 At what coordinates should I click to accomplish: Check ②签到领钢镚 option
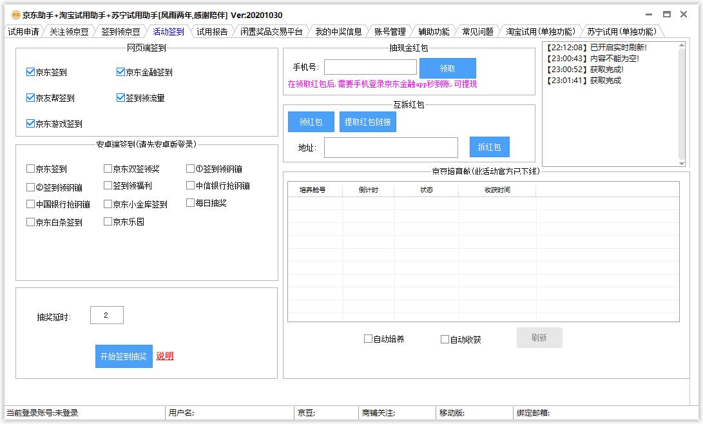point(30,187)
